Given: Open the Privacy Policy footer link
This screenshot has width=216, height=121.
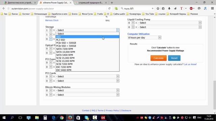Looking at the screenshot, I should [112, 111].
